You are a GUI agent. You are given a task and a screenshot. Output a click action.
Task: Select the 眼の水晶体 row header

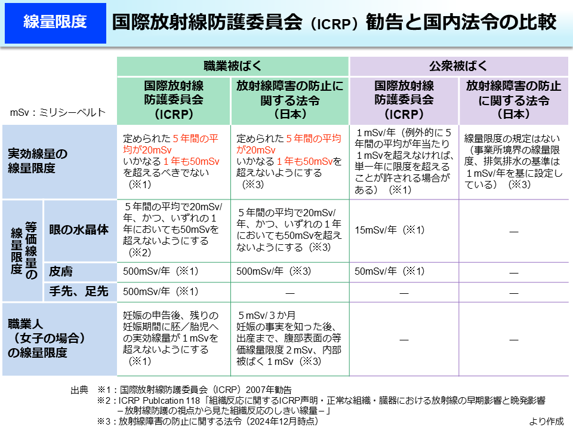click(78, 230)
